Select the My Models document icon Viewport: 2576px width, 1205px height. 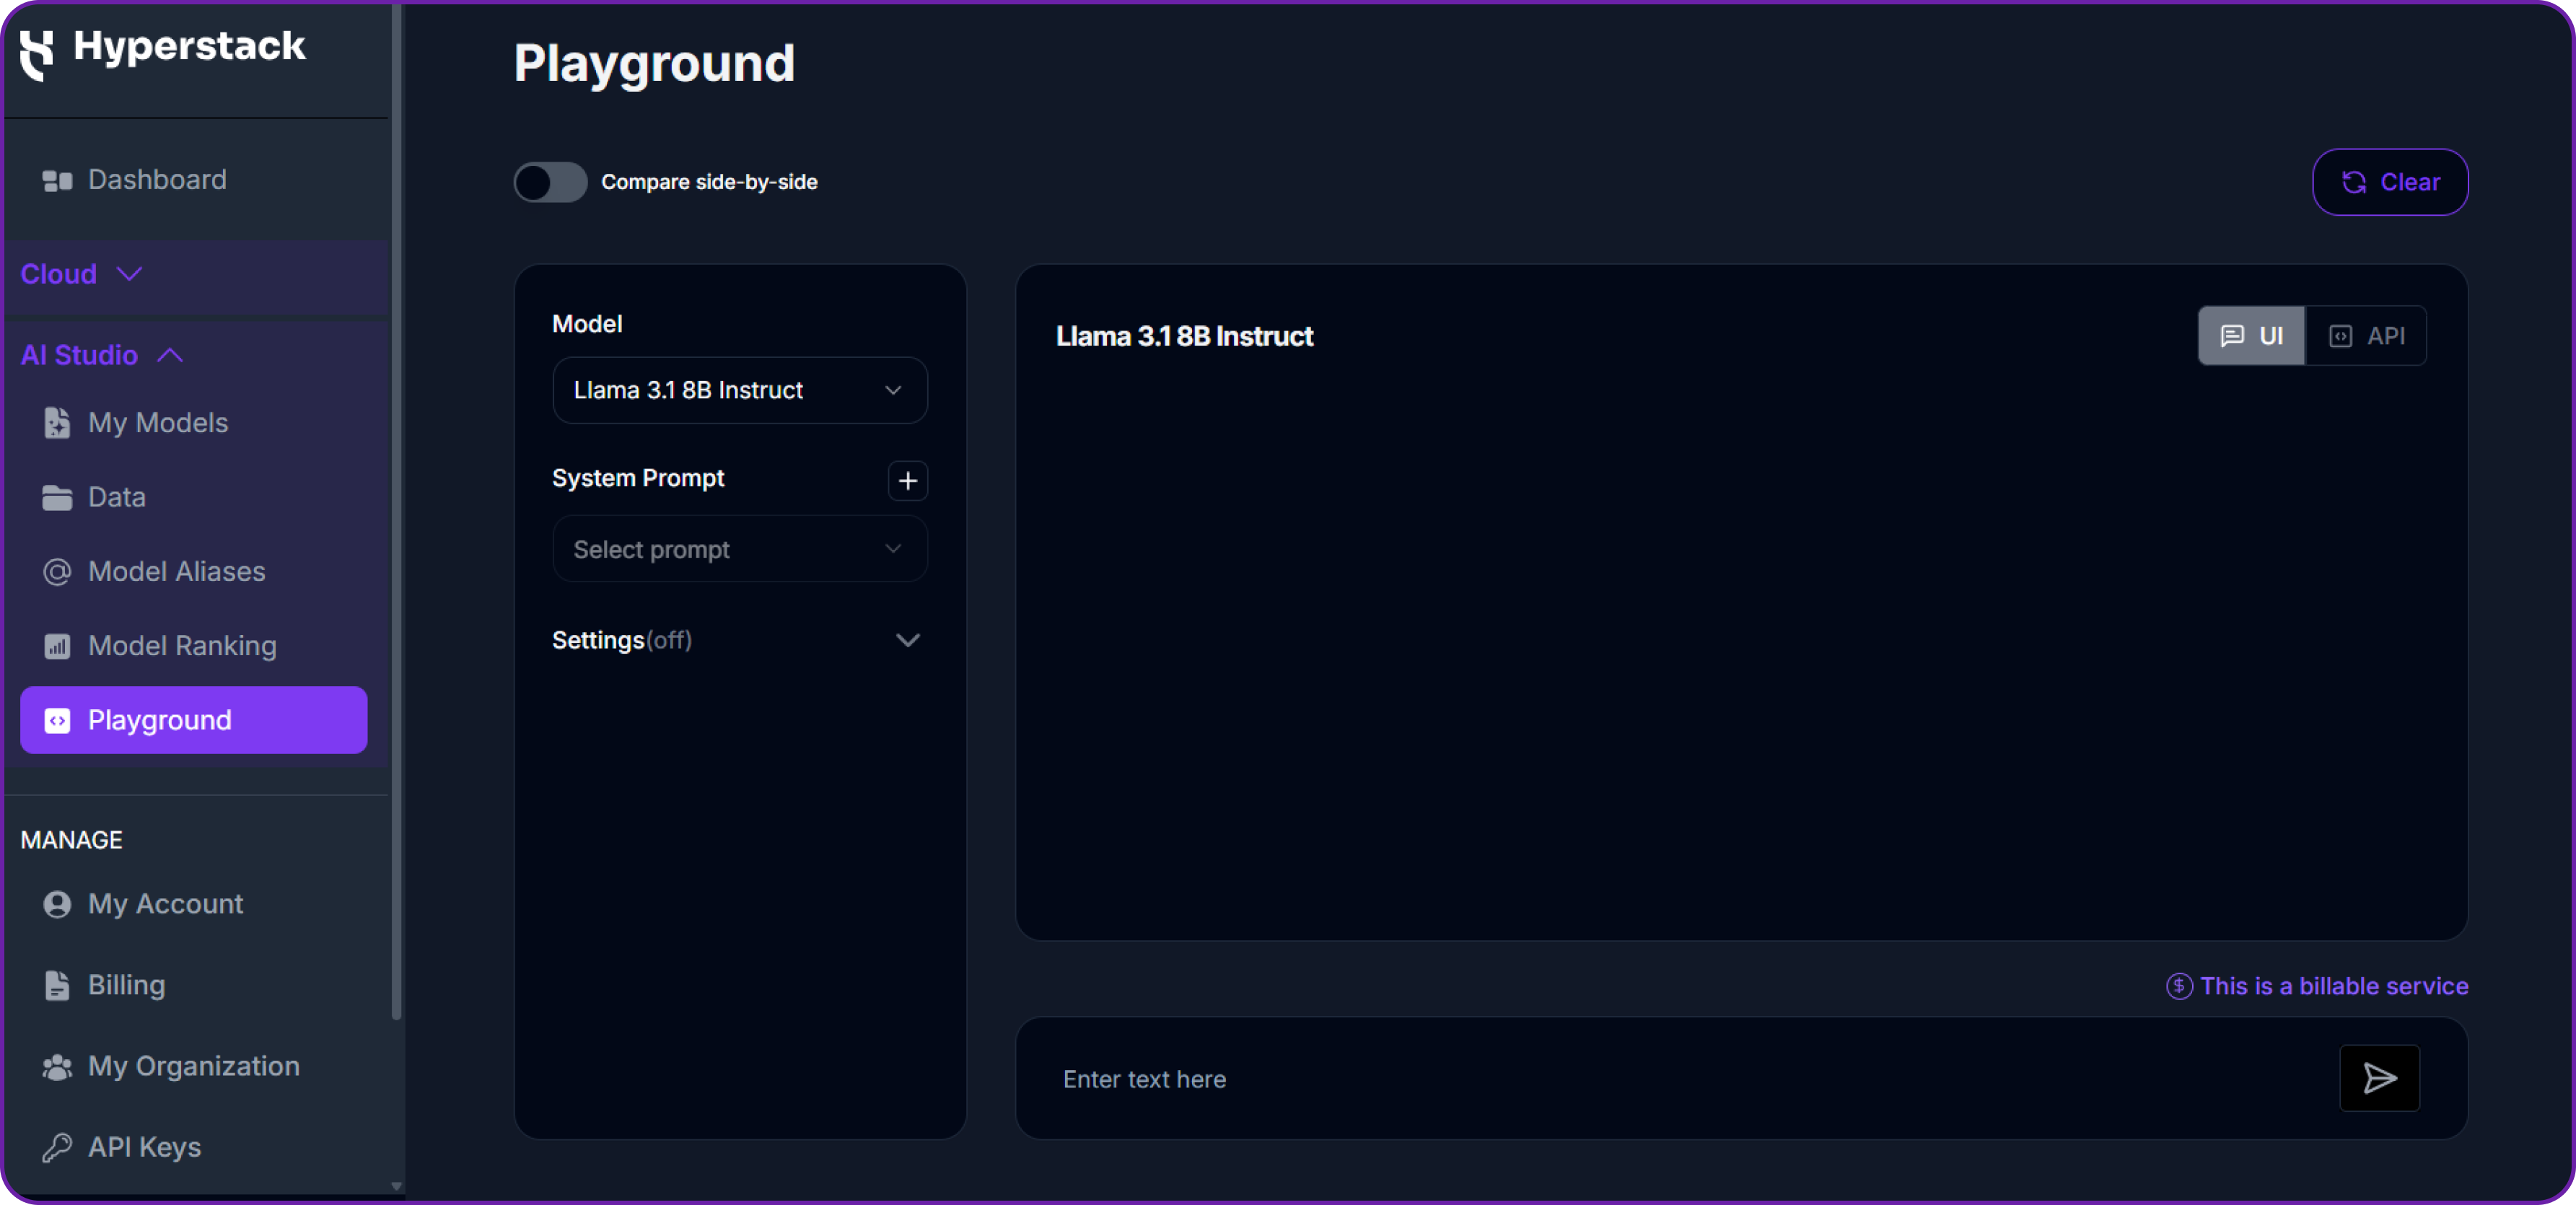click(57, 422)
